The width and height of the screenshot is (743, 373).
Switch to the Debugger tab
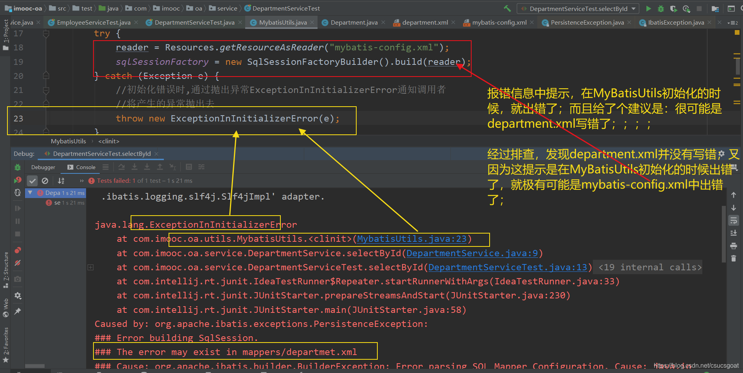pyautogui.click(x=43, y=167)
